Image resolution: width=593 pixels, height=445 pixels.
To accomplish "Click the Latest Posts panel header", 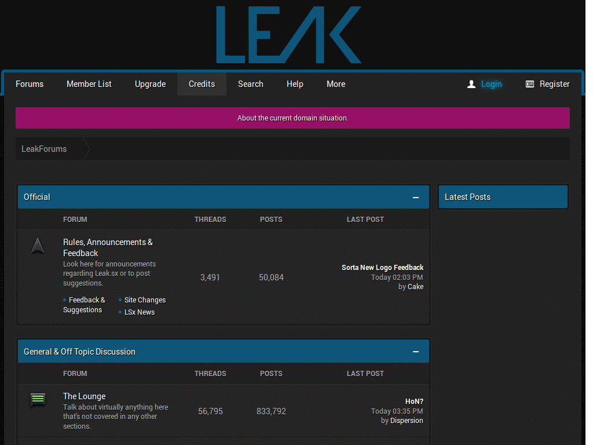I will tap(503, 197).
